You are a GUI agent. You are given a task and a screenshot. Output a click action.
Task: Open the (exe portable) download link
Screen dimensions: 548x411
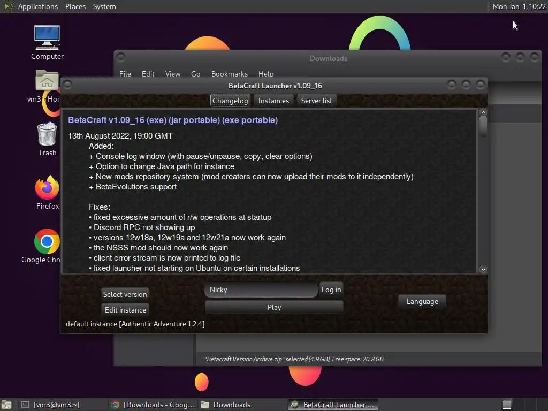tap(250, 120)
